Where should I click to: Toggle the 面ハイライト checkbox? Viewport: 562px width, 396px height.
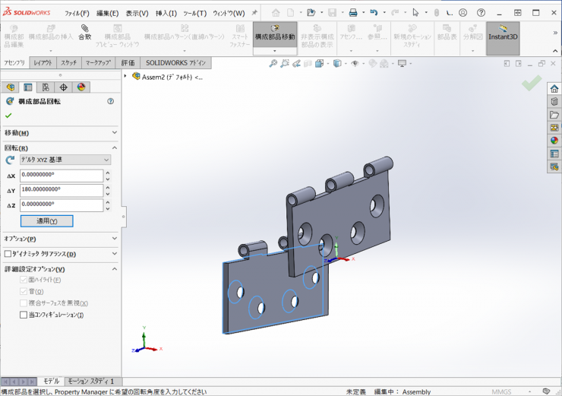(24, 280)
